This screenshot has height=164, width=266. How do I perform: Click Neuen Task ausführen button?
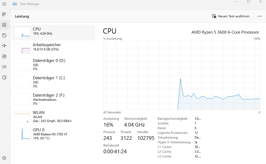click(231, 16)
